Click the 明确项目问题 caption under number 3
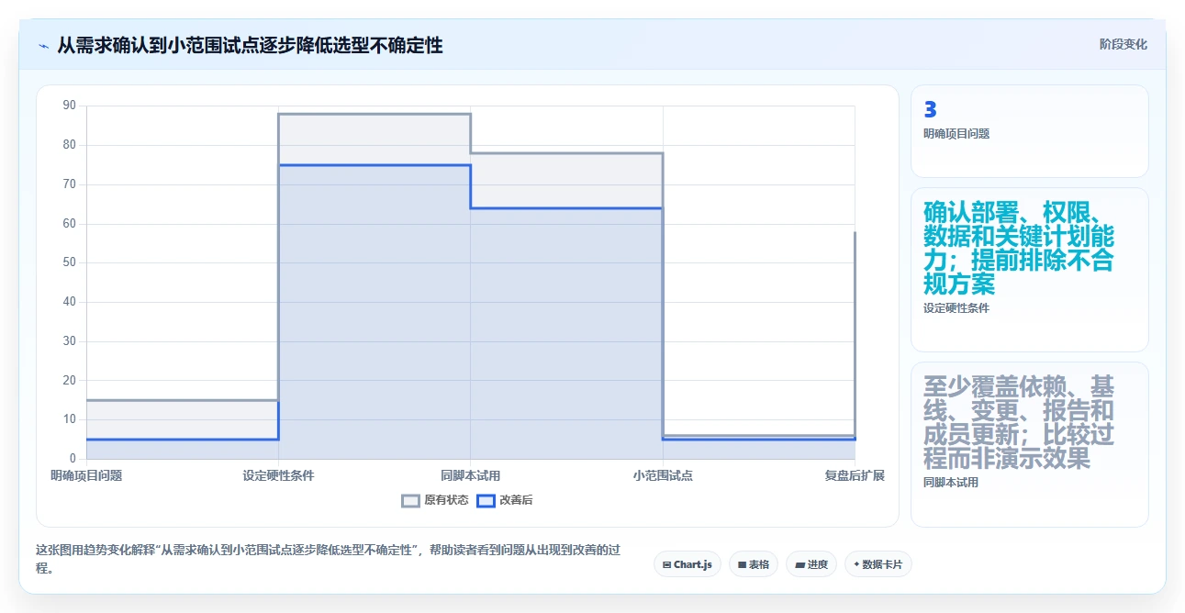 (956, 134)
